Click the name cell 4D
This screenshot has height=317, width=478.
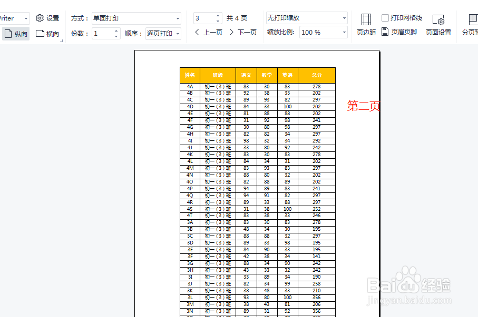(x=190, y=107)
